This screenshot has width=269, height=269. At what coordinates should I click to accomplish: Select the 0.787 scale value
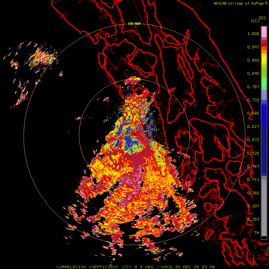[x=253, y=87]
